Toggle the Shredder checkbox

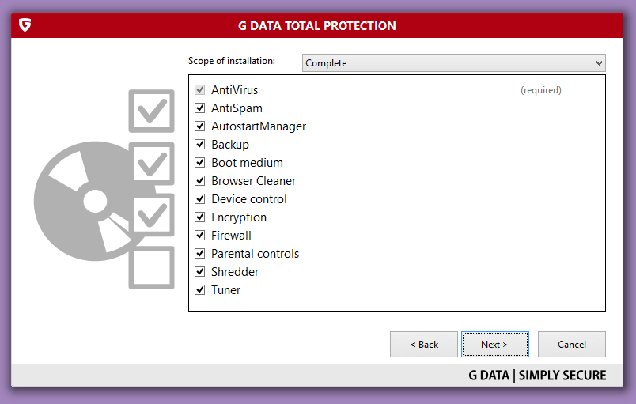pos(200,272)
